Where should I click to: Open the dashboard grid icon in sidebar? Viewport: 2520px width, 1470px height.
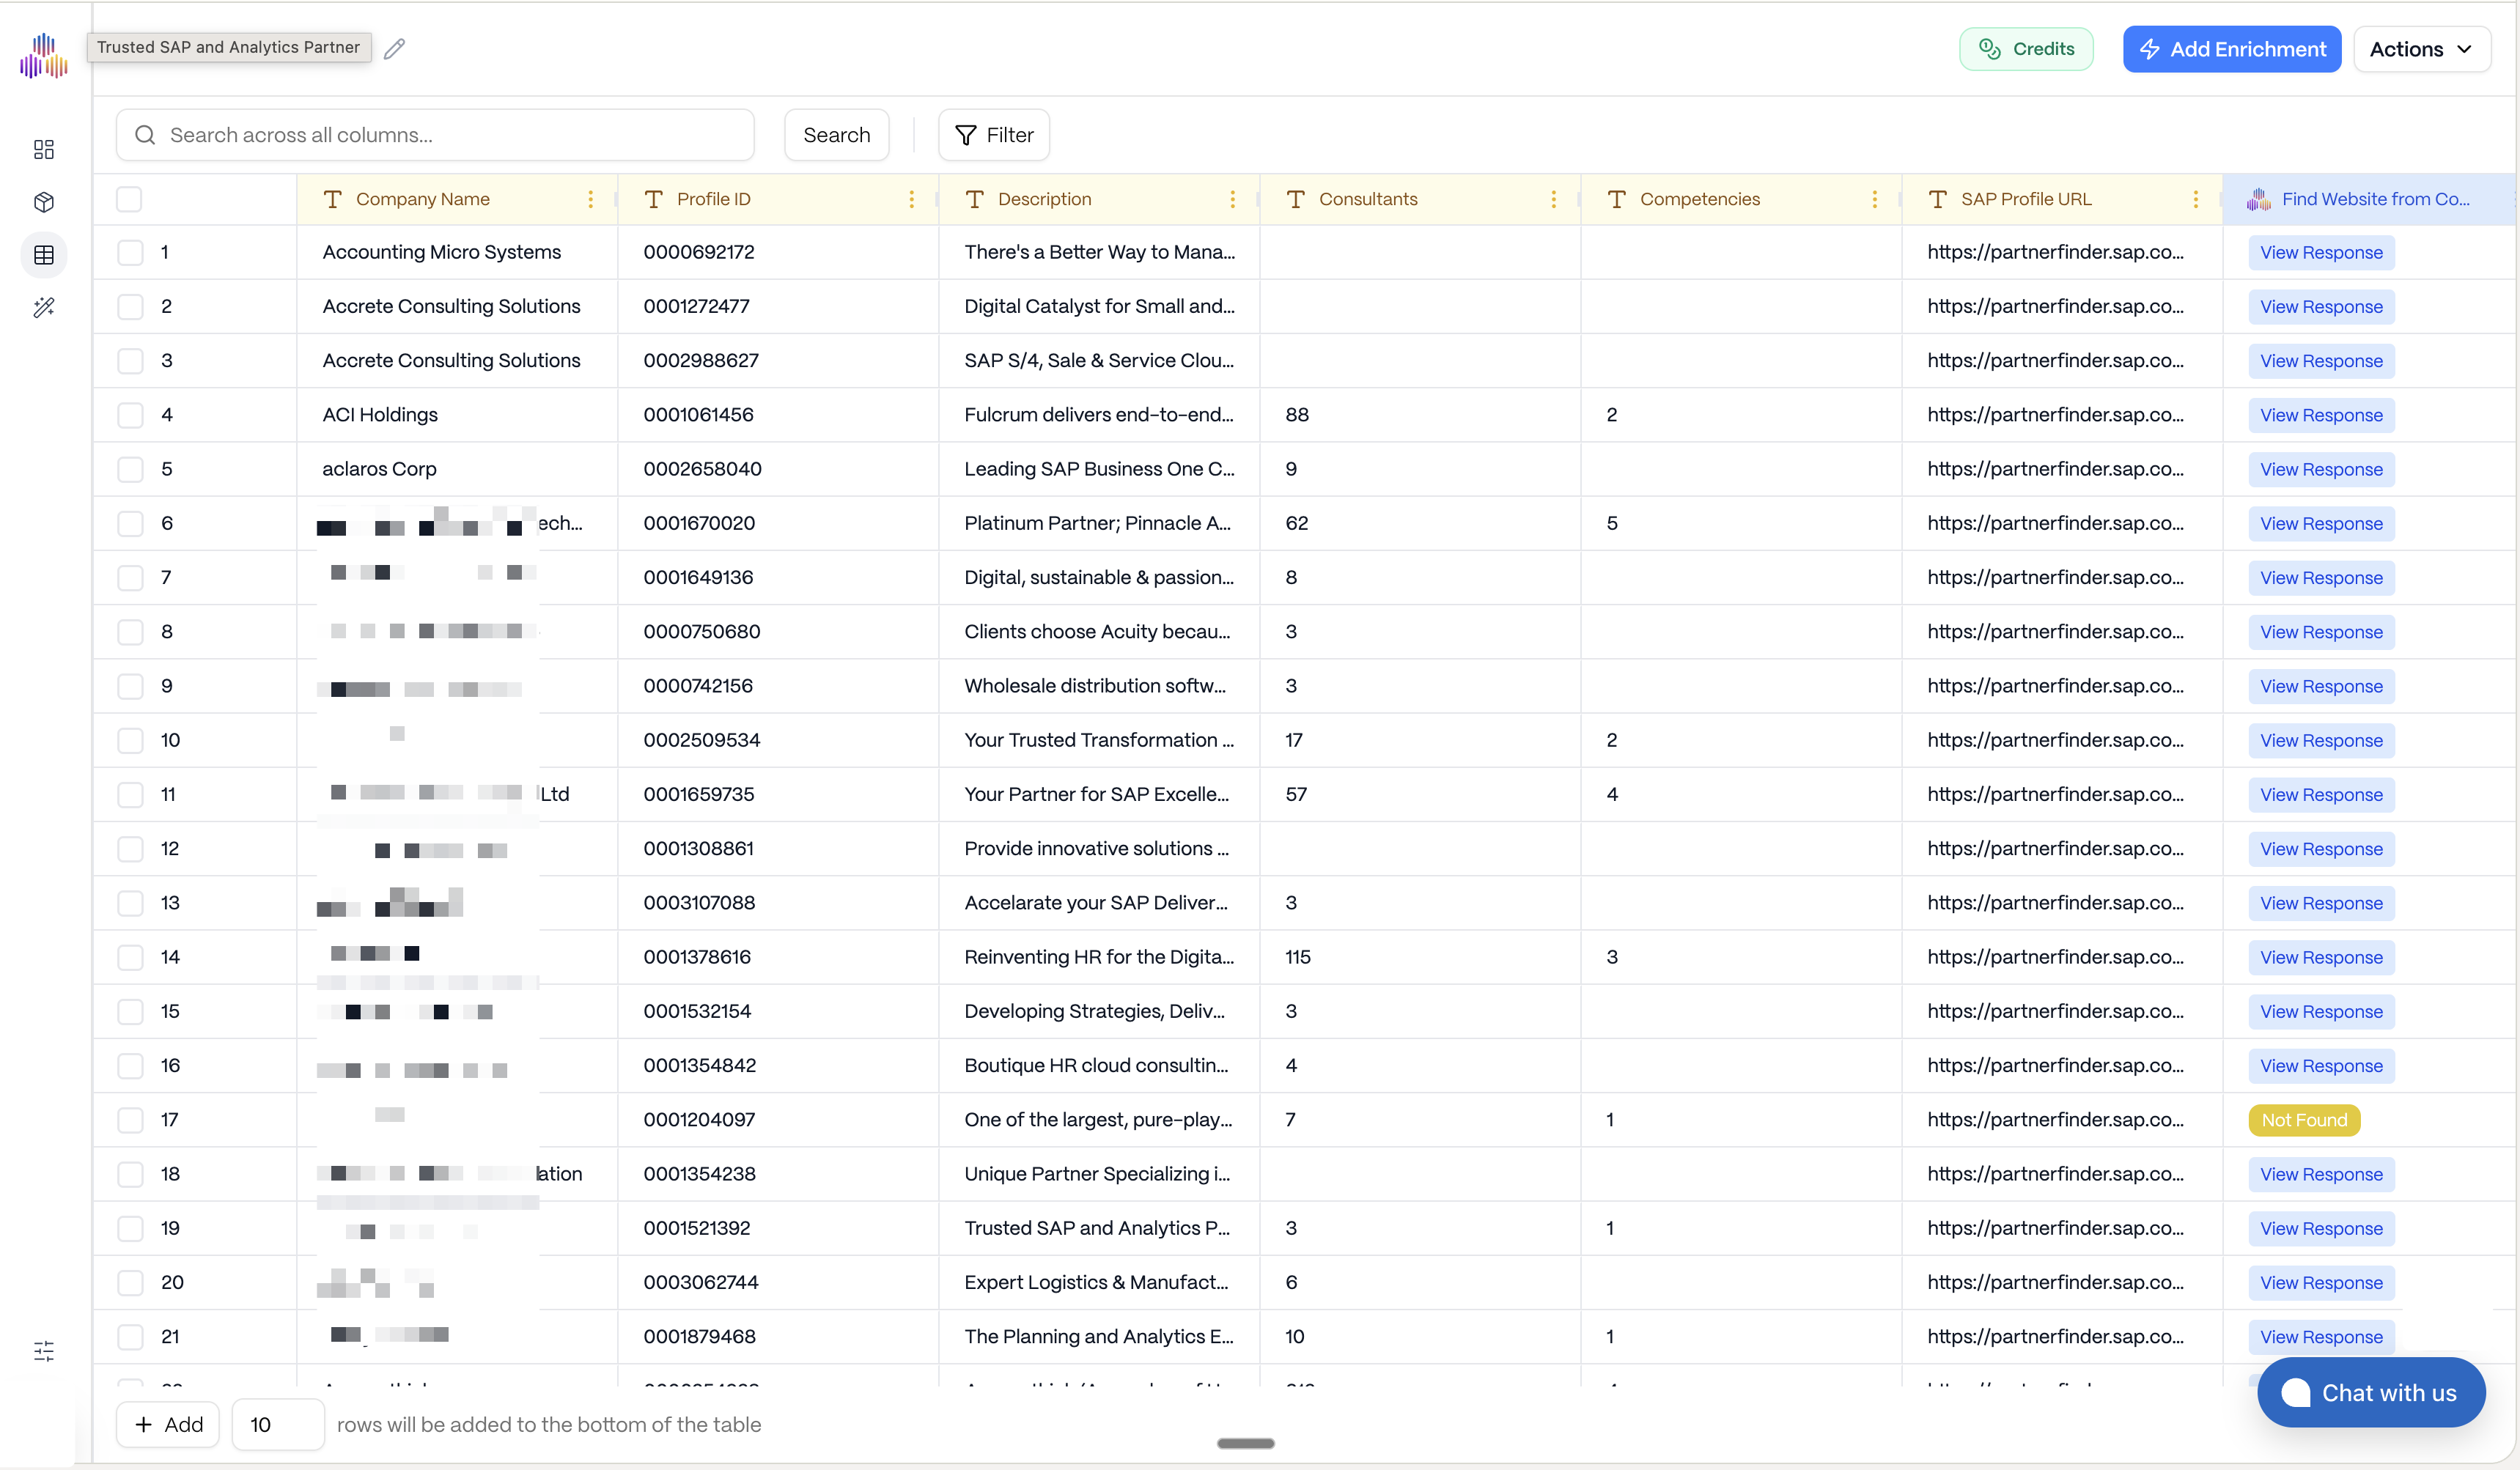[x=43, y=149]
